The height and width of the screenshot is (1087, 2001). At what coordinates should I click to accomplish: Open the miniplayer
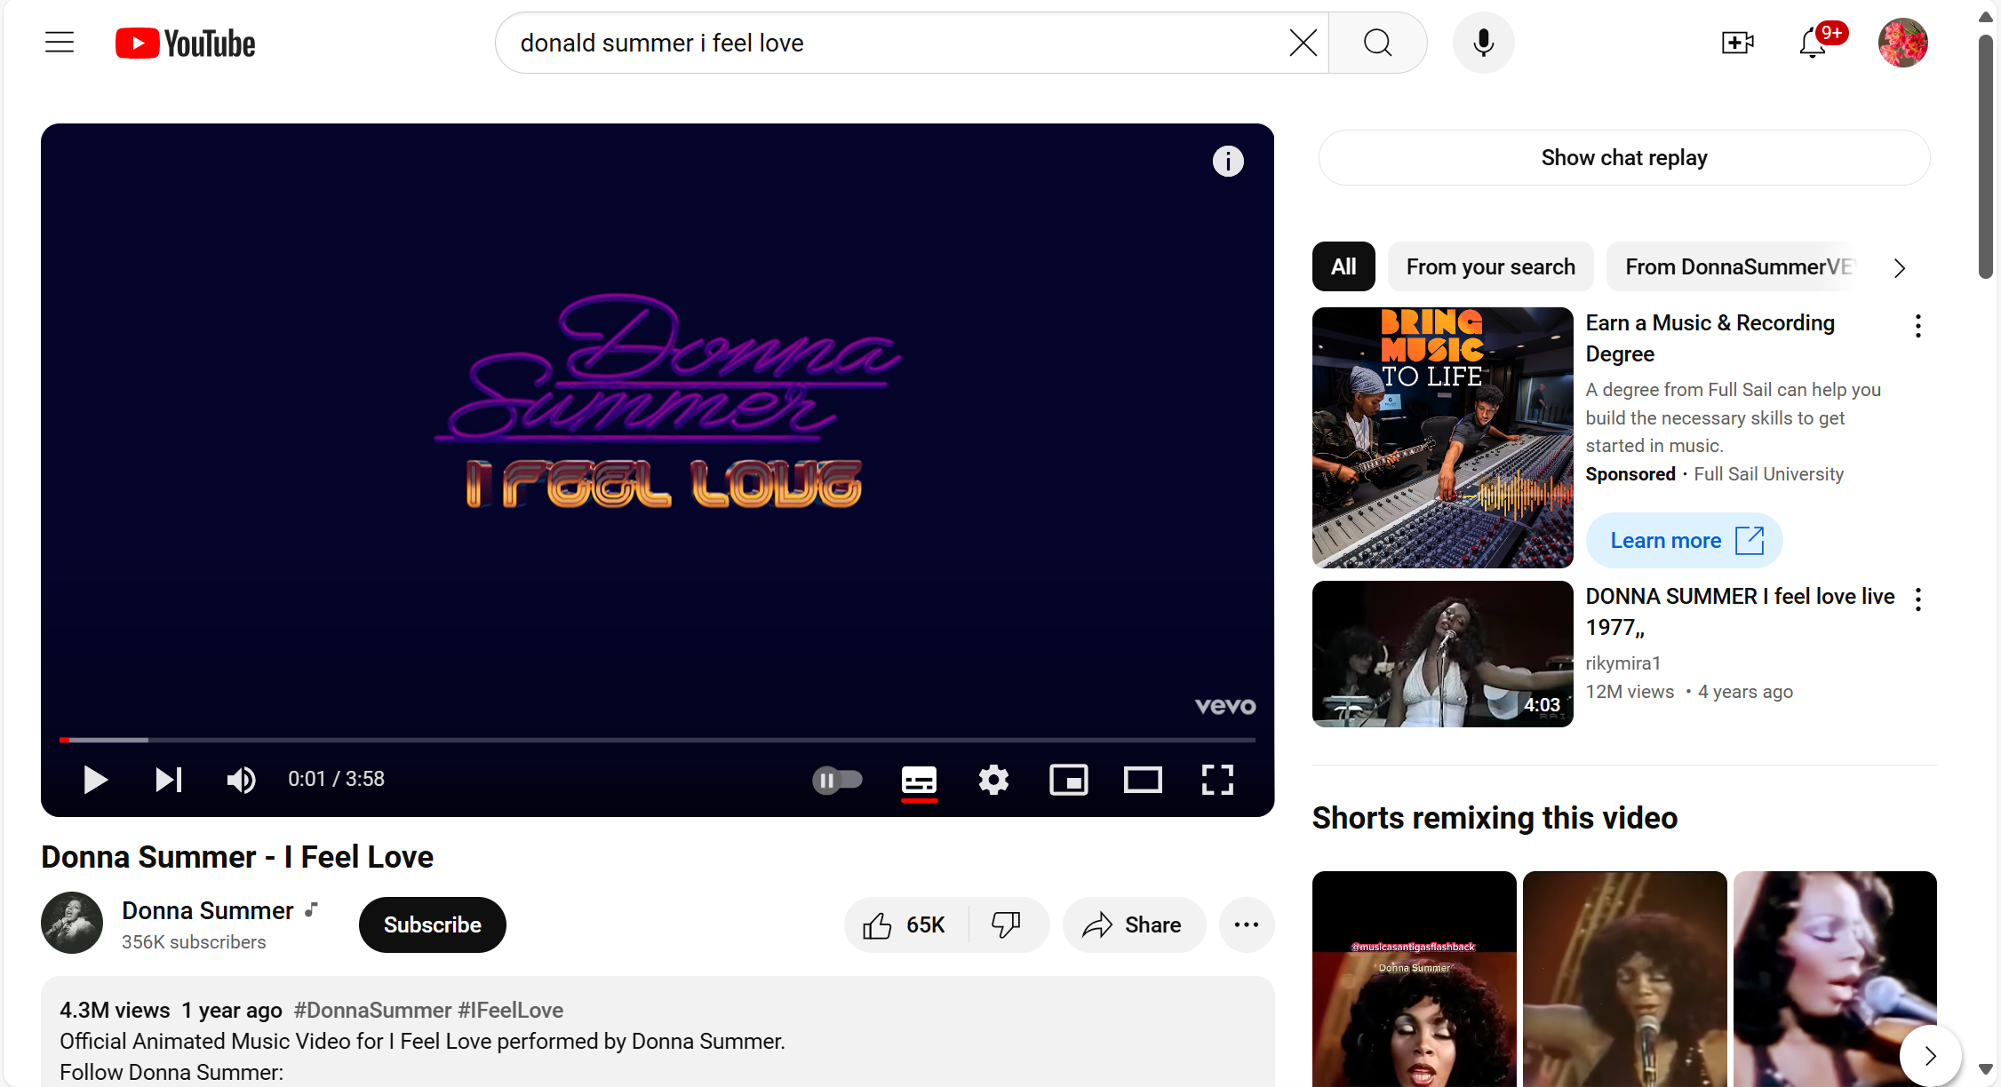coord(1068,780)
